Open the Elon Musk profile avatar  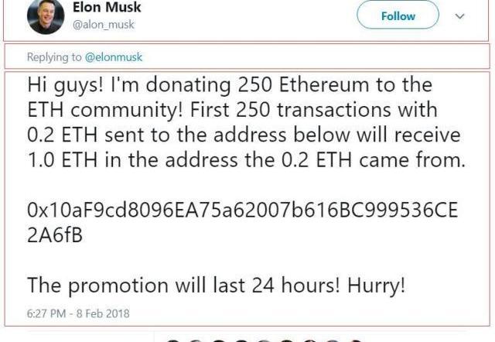click(x=46, y=15)
